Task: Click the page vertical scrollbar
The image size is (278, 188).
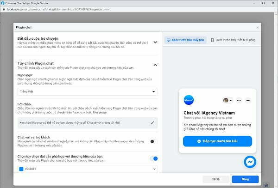Action: 276,100
